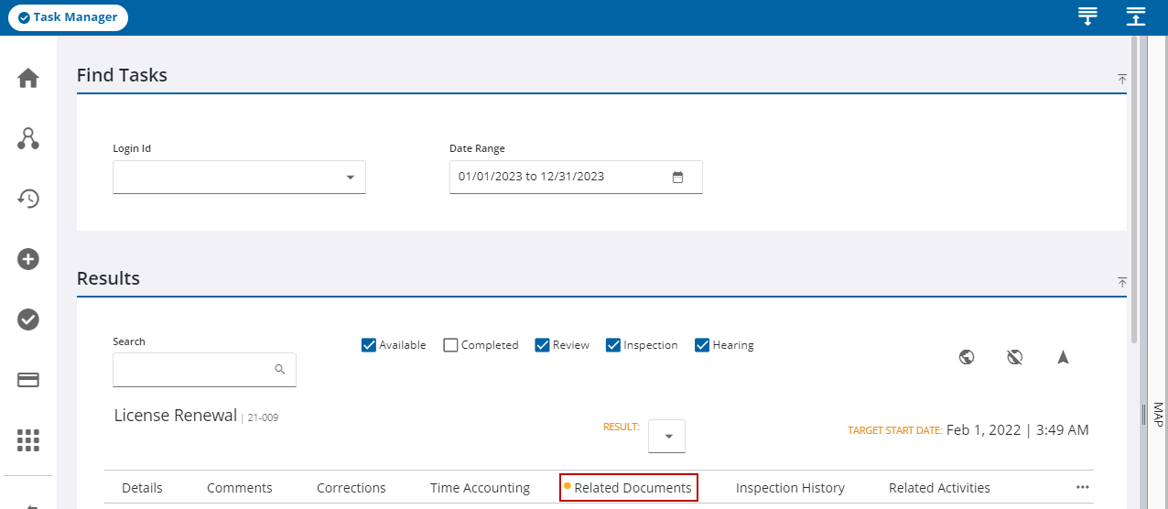The width and height of the screenshot is (1168, 509).
Task: Switch to the Related Documents tab
Action: (x=629, y=488)
